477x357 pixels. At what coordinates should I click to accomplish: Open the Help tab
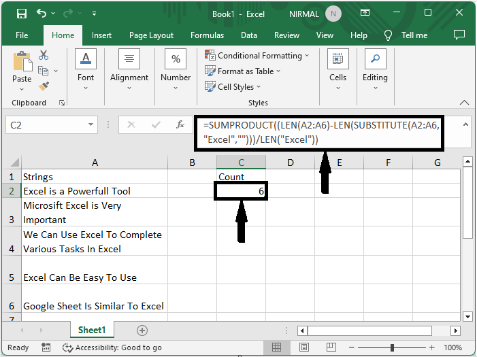point(359,35)
